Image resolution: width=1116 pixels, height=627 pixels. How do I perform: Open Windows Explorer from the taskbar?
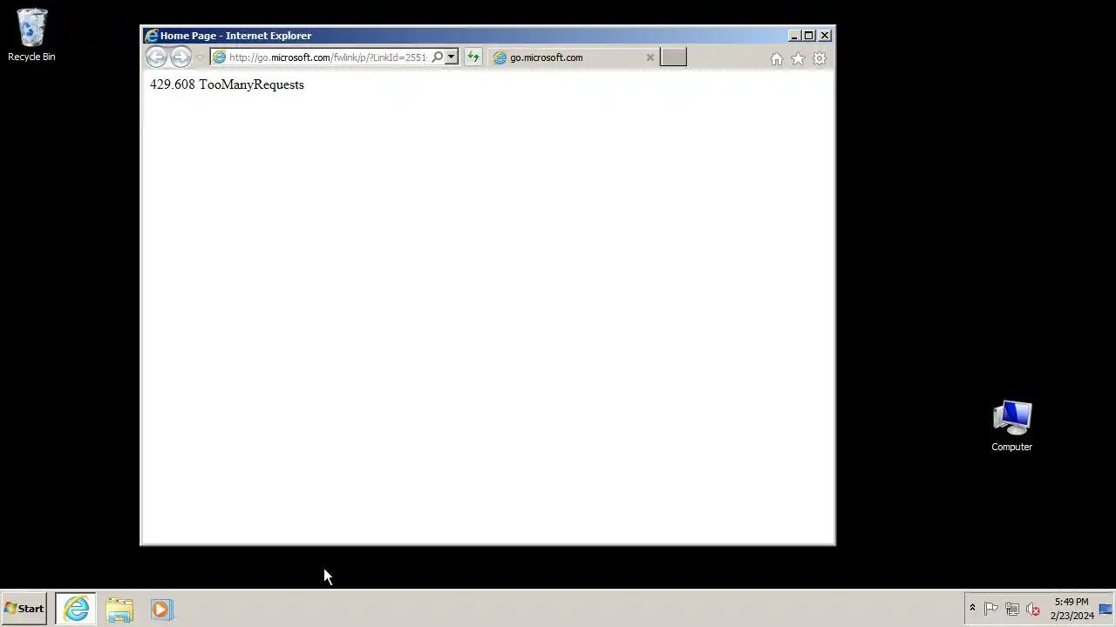(119, 609)
